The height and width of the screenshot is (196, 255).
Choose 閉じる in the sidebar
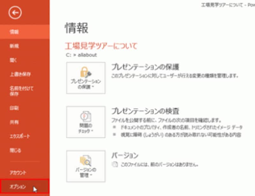point(25,150)
